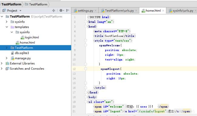197x116 pixels.
Task: Hide the Project tool window icon
Action: click(x=68, y=10)
